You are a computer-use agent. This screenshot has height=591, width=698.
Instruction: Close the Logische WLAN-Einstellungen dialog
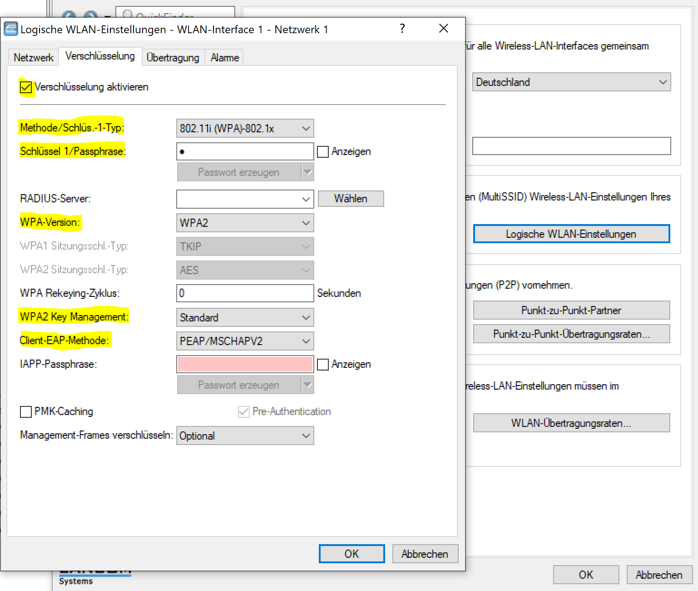444,29
